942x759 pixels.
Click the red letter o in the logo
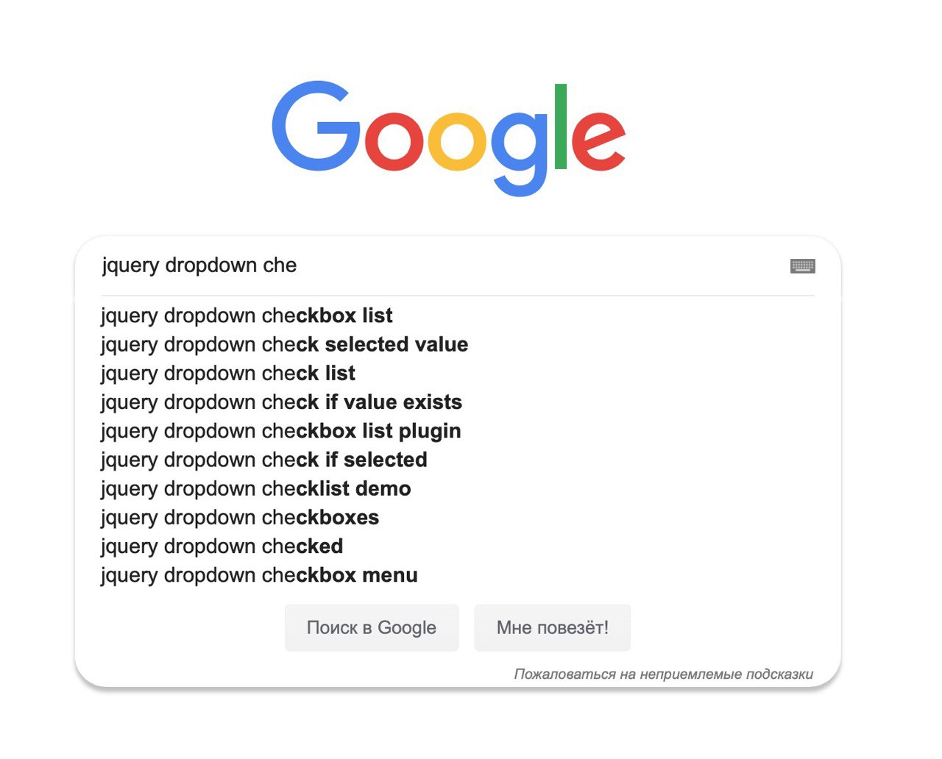coord(394,140)
